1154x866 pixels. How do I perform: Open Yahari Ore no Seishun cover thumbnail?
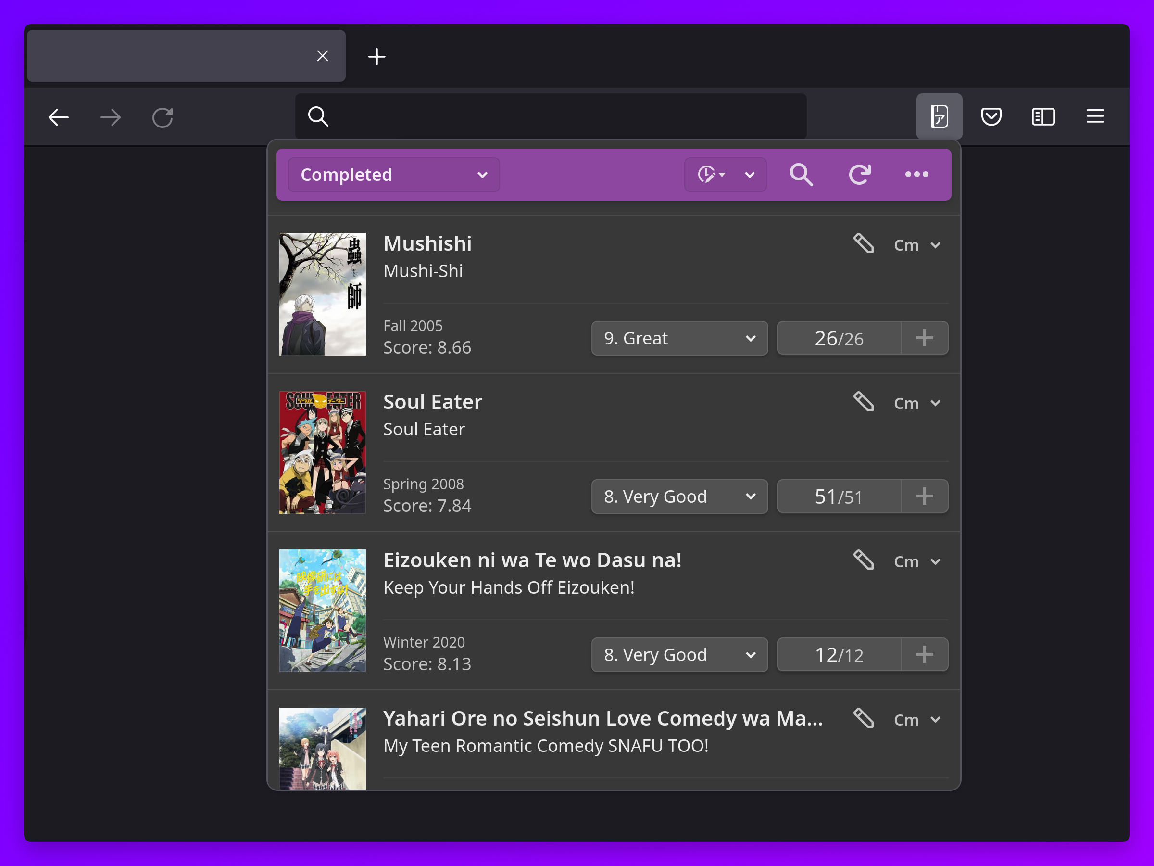point(323,748)
